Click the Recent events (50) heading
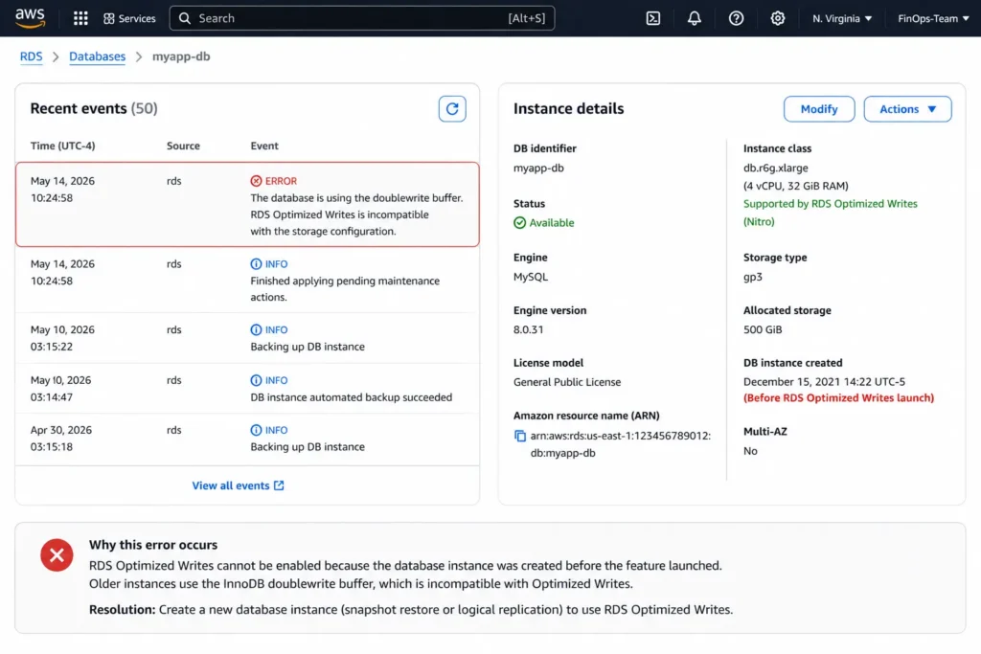 (94, 108)
